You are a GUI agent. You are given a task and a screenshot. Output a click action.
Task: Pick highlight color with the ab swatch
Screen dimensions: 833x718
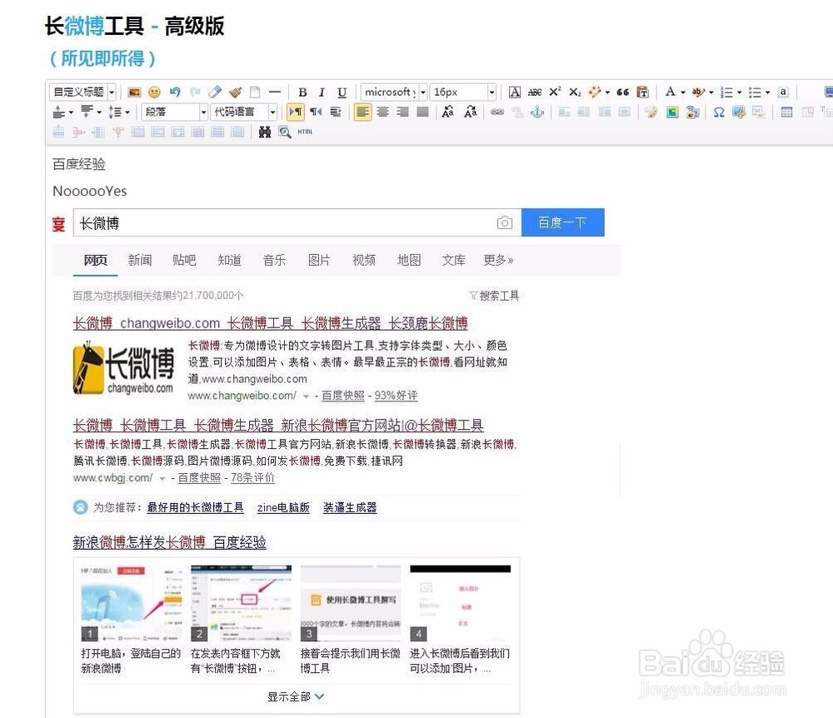coord(698,92)
